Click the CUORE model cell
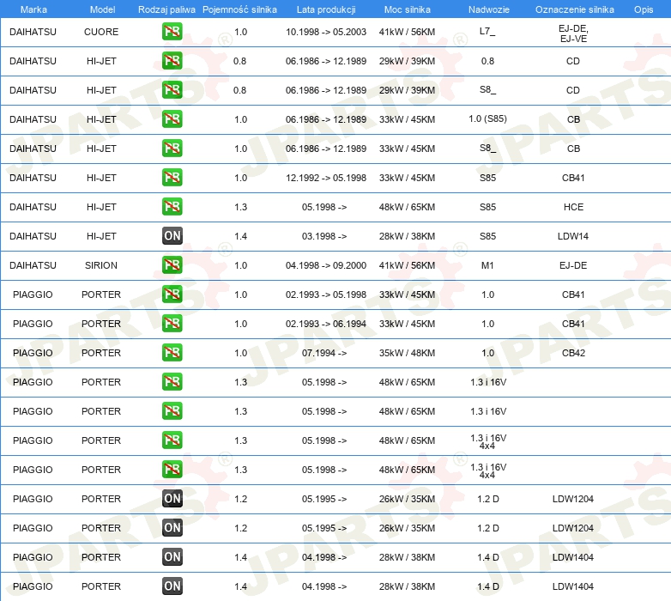This screenshot has width=671, height=601. click(101, 32)
